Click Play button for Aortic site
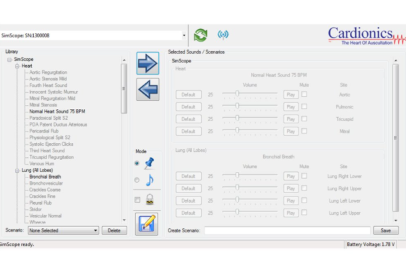Image resolution: width=406 pixels, height=271 pixels. click(x=290, y=95)
